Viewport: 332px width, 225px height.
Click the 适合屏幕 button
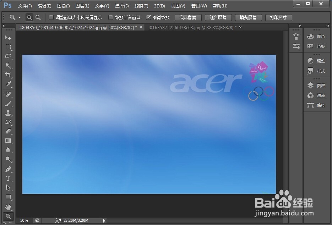[x=218, y=17]
